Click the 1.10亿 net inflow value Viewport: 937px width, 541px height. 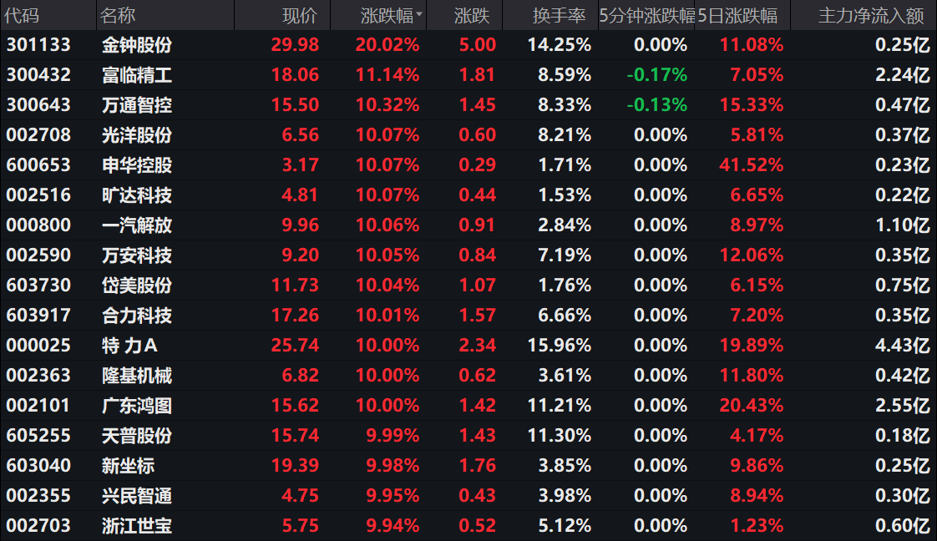pos(902,225)
